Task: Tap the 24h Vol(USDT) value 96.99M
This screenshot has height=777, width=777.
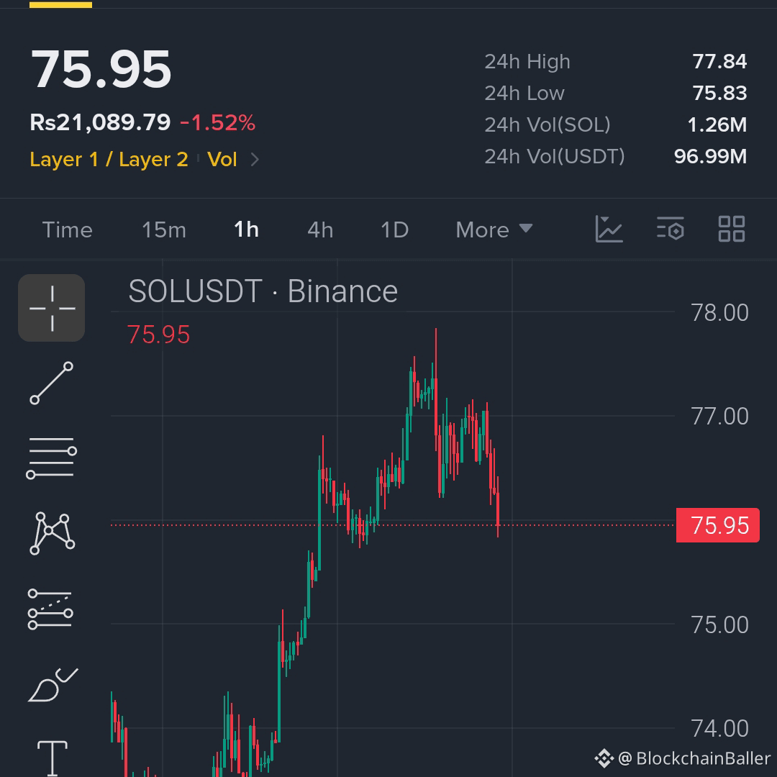Action: [710, 157]
